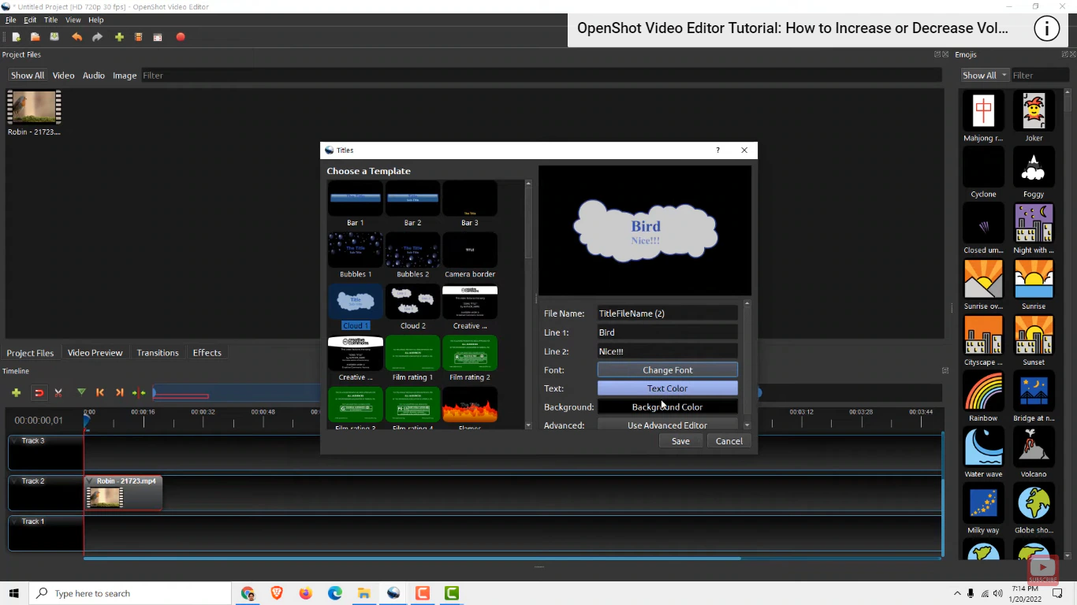Toggle the Image project files filter

[x=125, y=76]
